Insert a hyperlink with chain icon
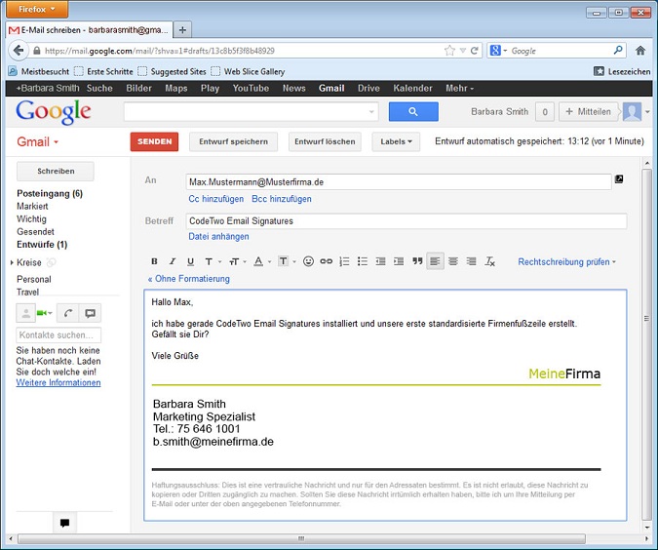Viewport: 658px width, 550px height. click(326, 261)
